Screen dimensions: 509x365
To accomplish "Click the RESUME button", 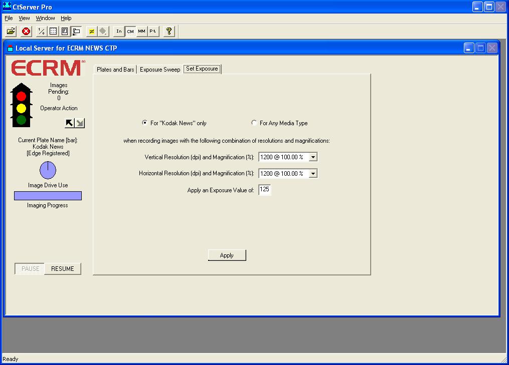I will click(x=63, y=269).
